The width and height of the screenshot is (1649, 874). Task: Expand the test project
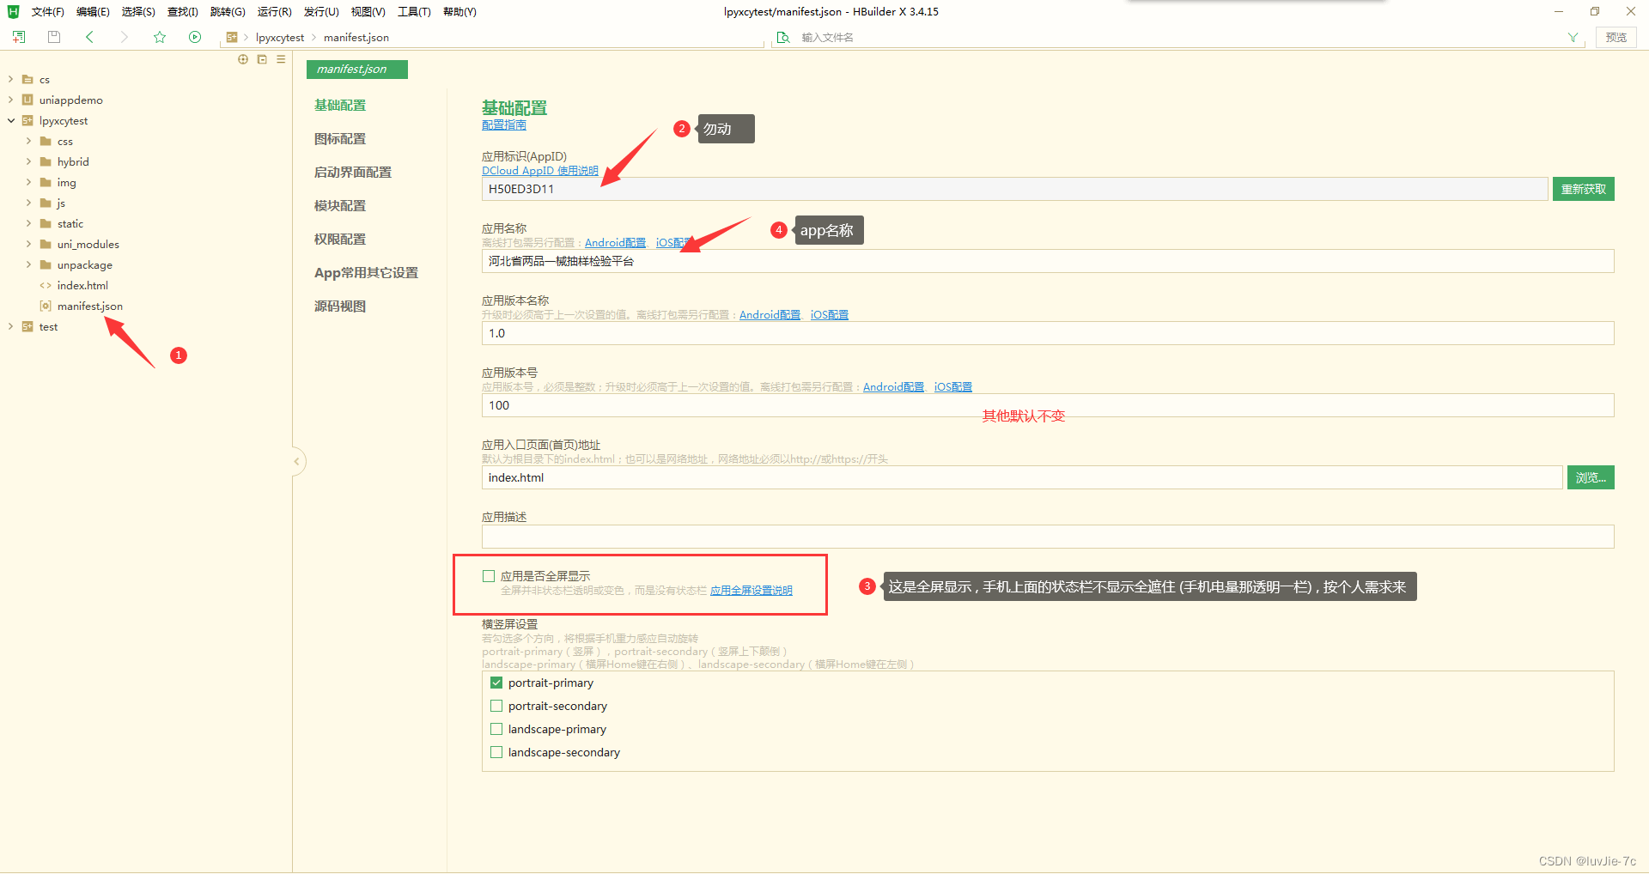point(9,326)
